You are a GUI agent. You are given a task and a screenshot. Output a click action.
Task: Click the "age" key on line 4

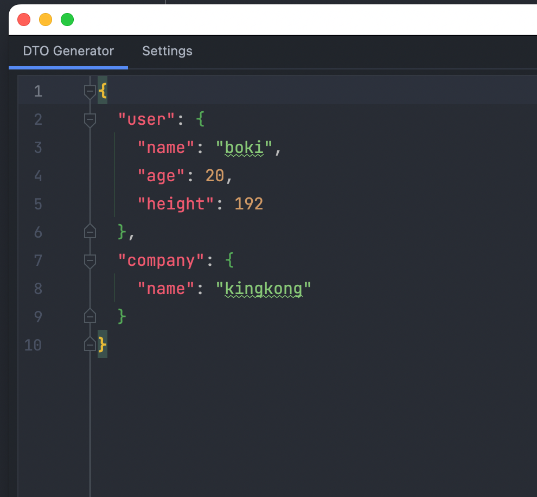click(x=161, y=176)
